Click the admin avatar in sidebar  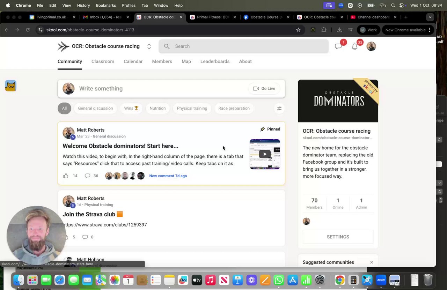pos(306,221)
